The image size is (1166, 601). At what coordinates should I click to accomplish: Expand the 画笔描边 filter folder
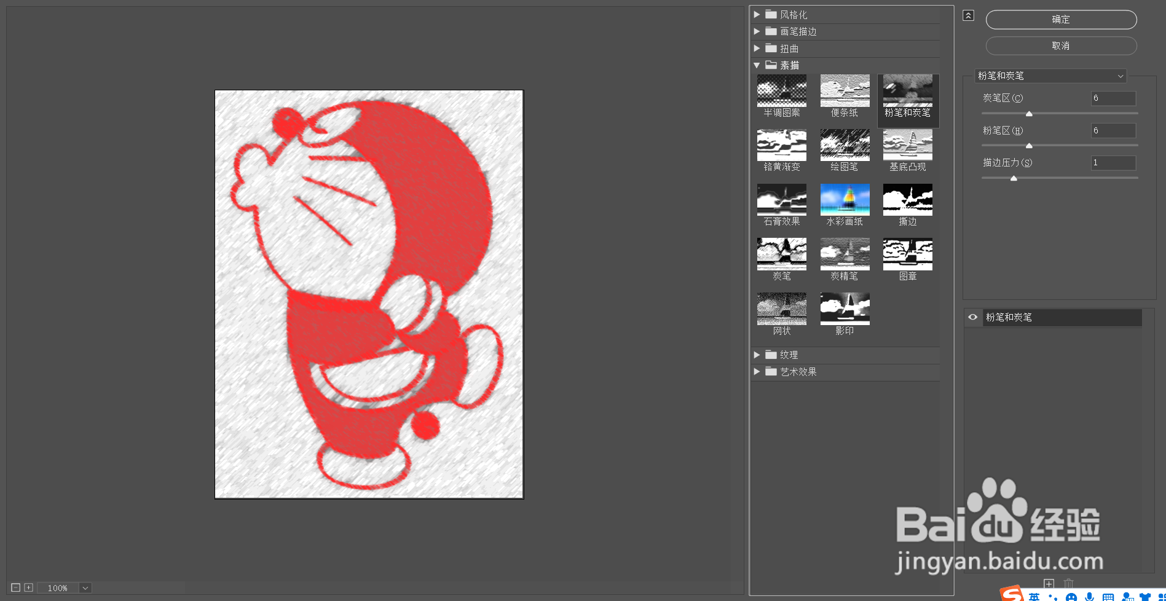pos(757,31)
